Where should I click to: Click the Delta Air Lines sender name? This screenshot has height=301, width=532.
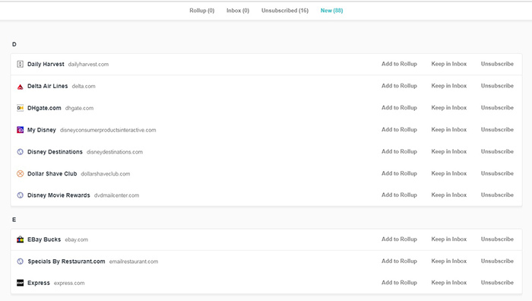[x=47, y=86]
